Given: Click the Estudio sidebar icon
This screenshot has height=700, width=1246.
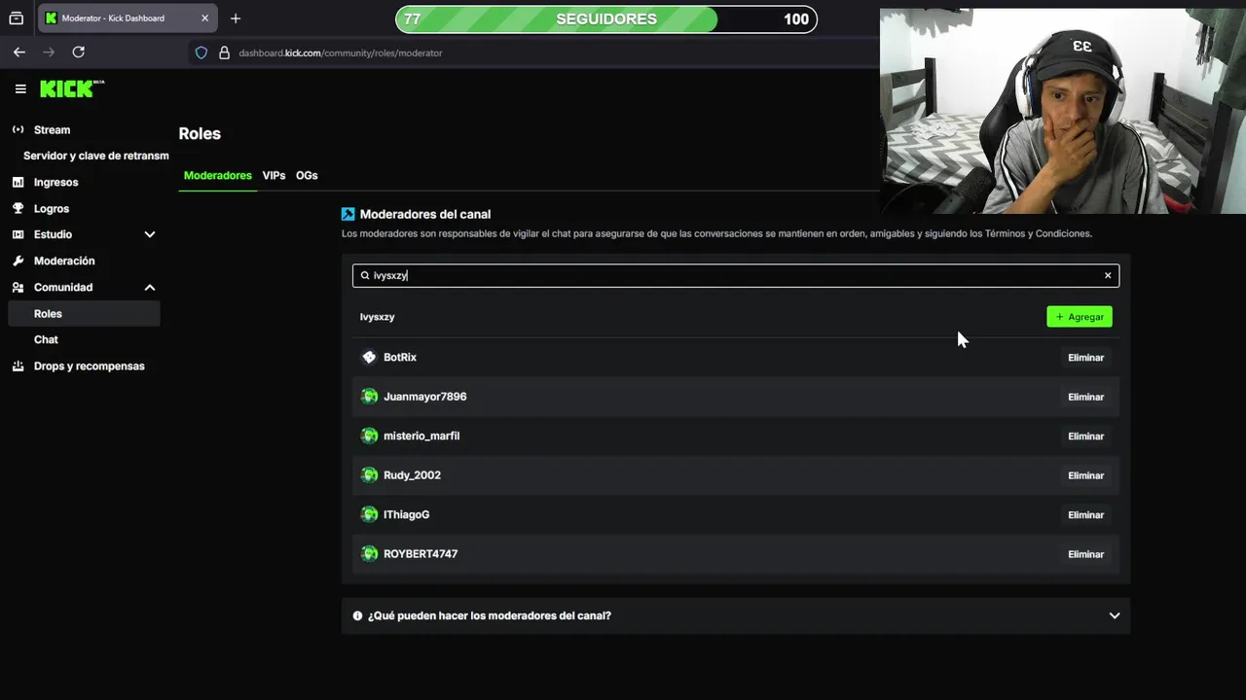Looking at the screenshot, I should [18, 234].
